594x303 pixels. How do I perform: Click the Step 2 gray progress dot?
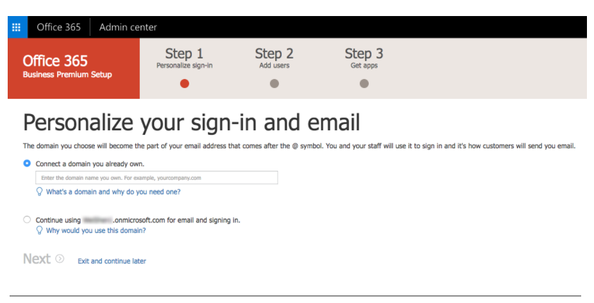coord(275,83)
